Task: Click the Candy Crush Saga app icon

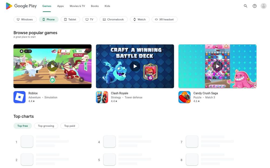Action: [x=184, y=97]
